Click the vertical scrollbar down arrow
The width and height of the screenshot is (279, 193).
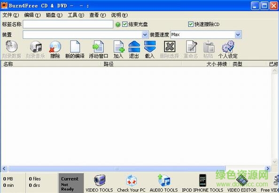click(x=275, y=162)
